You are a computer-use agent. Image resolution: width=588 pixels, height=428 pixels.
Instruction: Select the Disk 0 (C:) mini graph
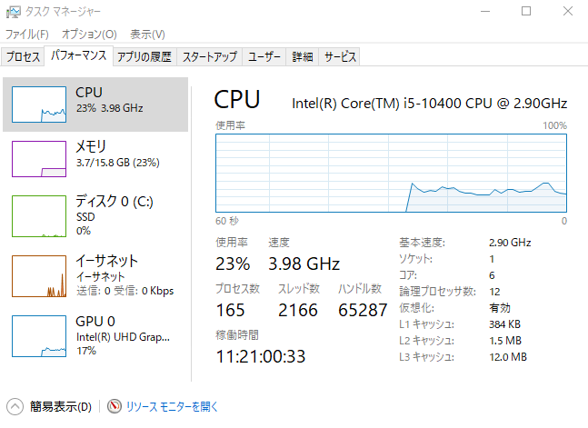click(39, 215)
